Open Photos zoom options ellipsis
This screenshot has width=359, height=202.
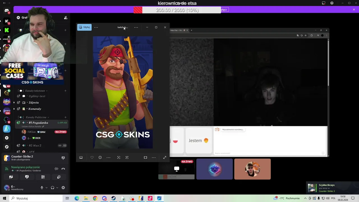(x=154, y=158)
